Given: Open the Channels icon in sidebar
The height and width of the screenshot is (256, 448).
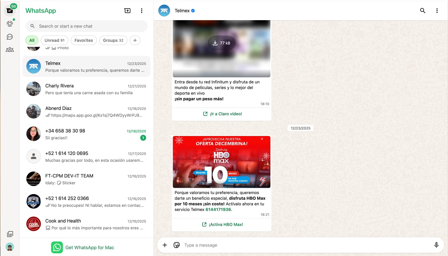Looking at the screenshot, I should click(x=10, y=37).
